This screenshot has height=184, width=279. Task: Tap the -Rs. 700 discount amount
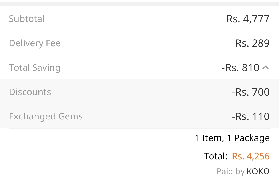click(251, 92)
